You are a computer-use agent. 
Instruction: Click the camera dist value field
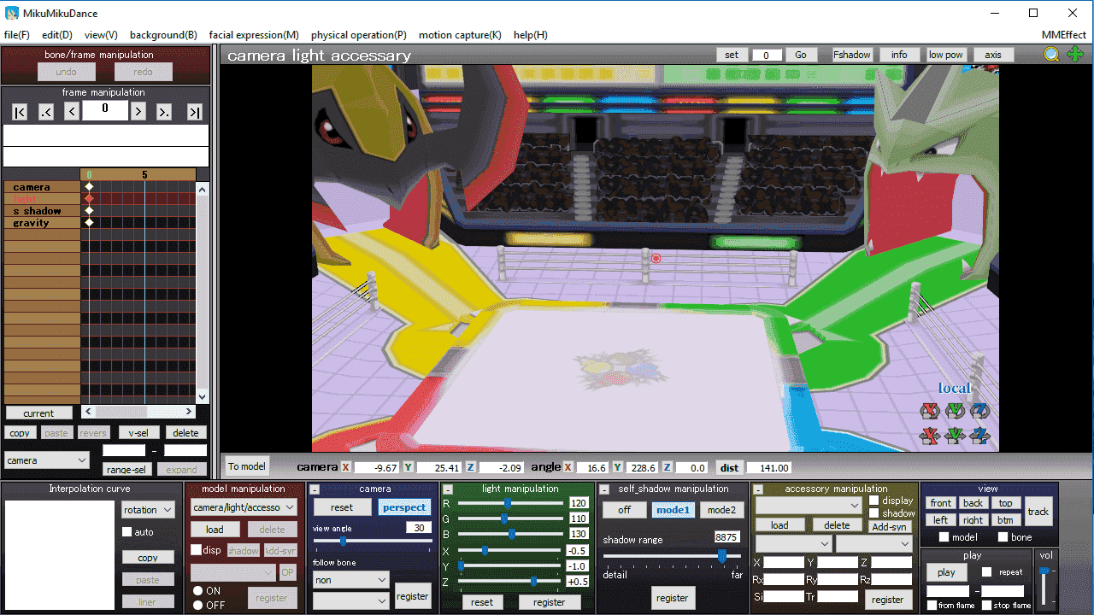click(x=768, y=468)
